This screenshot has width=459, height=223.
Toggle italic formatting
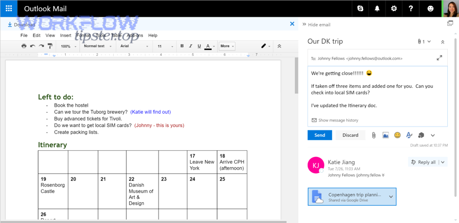[191, 46]
